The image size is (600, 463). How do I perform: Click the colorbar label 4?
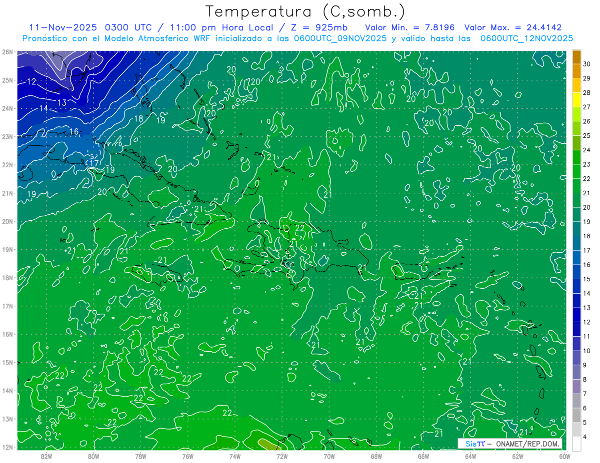[x=584, y=437]
